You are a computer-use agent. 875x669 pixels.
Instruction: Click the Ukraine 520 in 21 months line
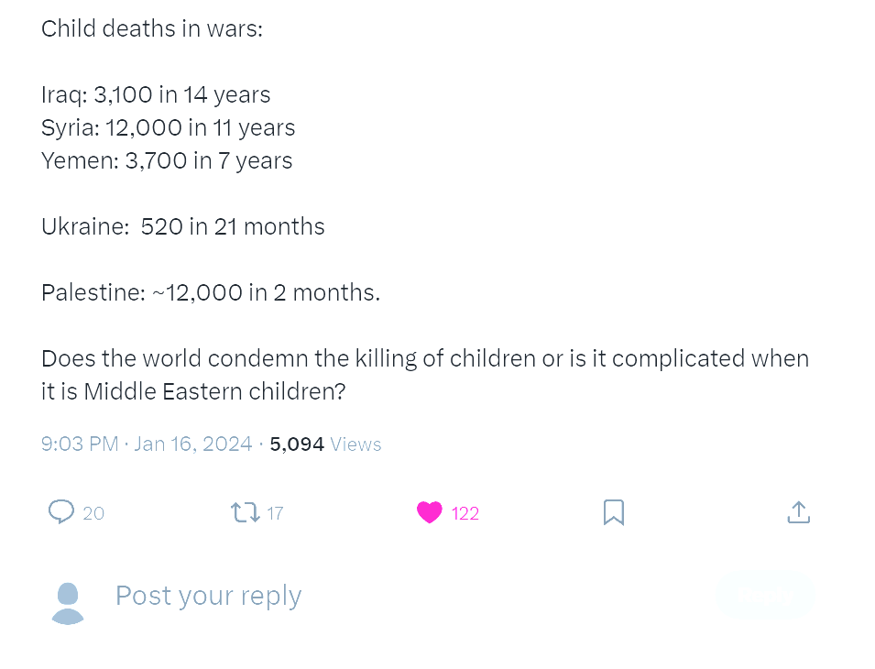tap(182, 226)
